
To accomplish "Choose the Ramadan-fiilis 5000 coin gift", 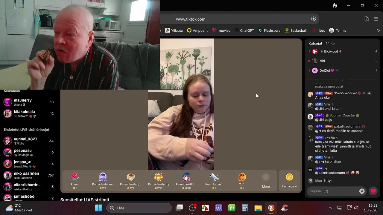I will [x=186, y=181].
